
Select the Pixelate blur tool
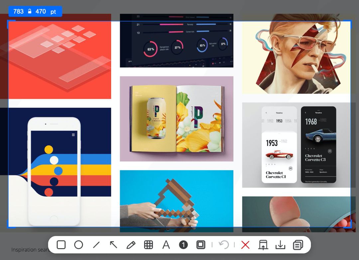(149, 244)
